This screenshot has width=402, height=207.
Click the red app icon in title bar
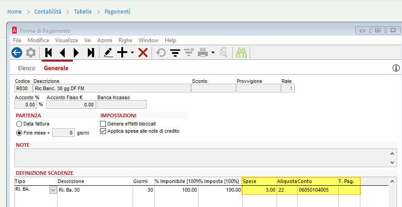pos(14,30)
